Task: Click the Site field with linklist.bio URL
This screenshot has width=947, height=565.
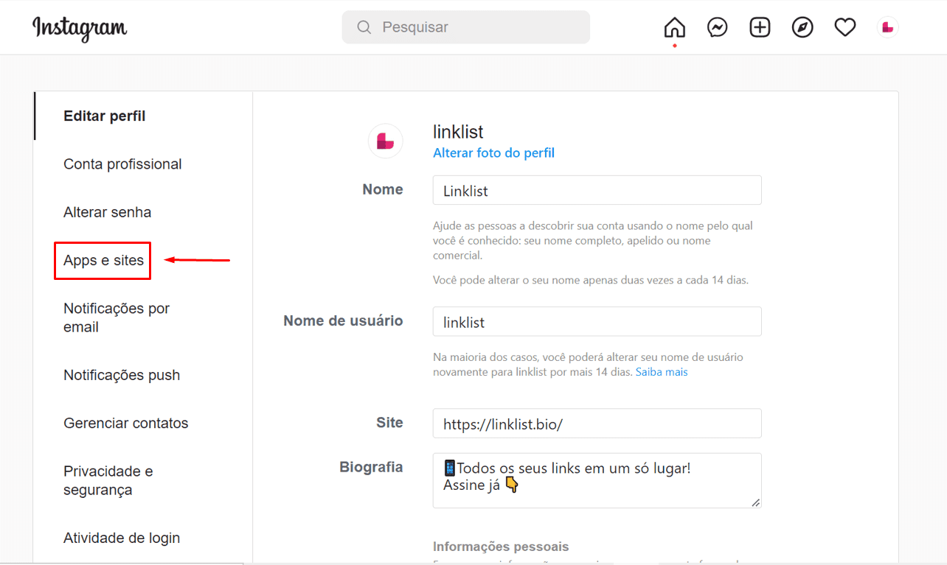Action: pos(597,424)
